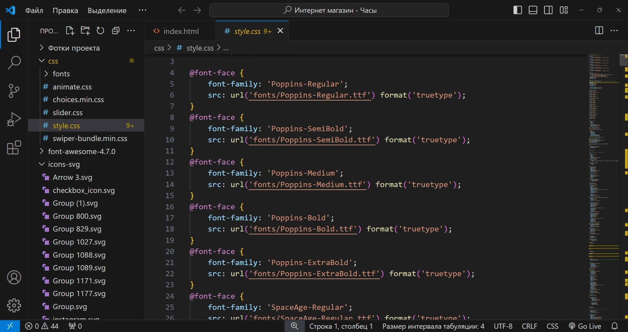
Task: Collapse the icons-svg folder
Action: click(x=64, y=164)
